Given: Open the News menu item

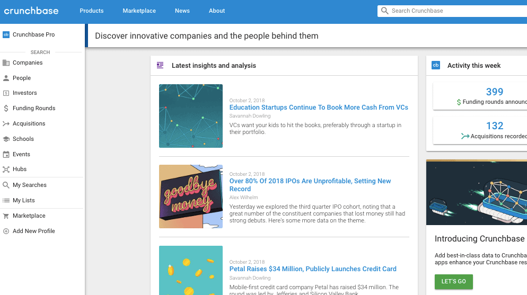Looking at the screenshot, I should (x=182, y=11).
